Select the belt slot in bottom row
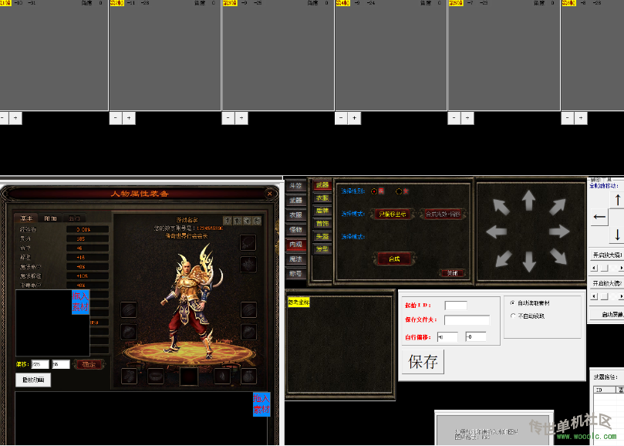Screen dimensions: 624x446 (x=156, y=376)
